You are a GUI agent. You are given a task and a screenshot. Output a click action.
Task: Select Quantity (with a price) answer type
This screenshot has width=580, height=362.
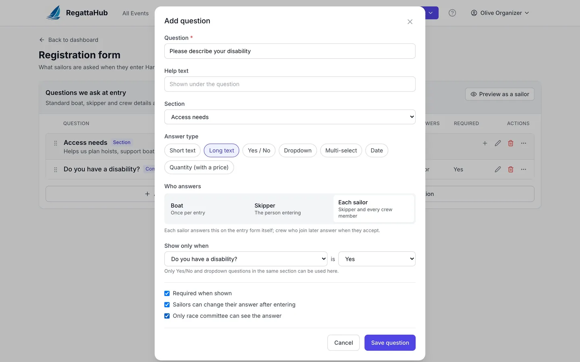point(199,167)
